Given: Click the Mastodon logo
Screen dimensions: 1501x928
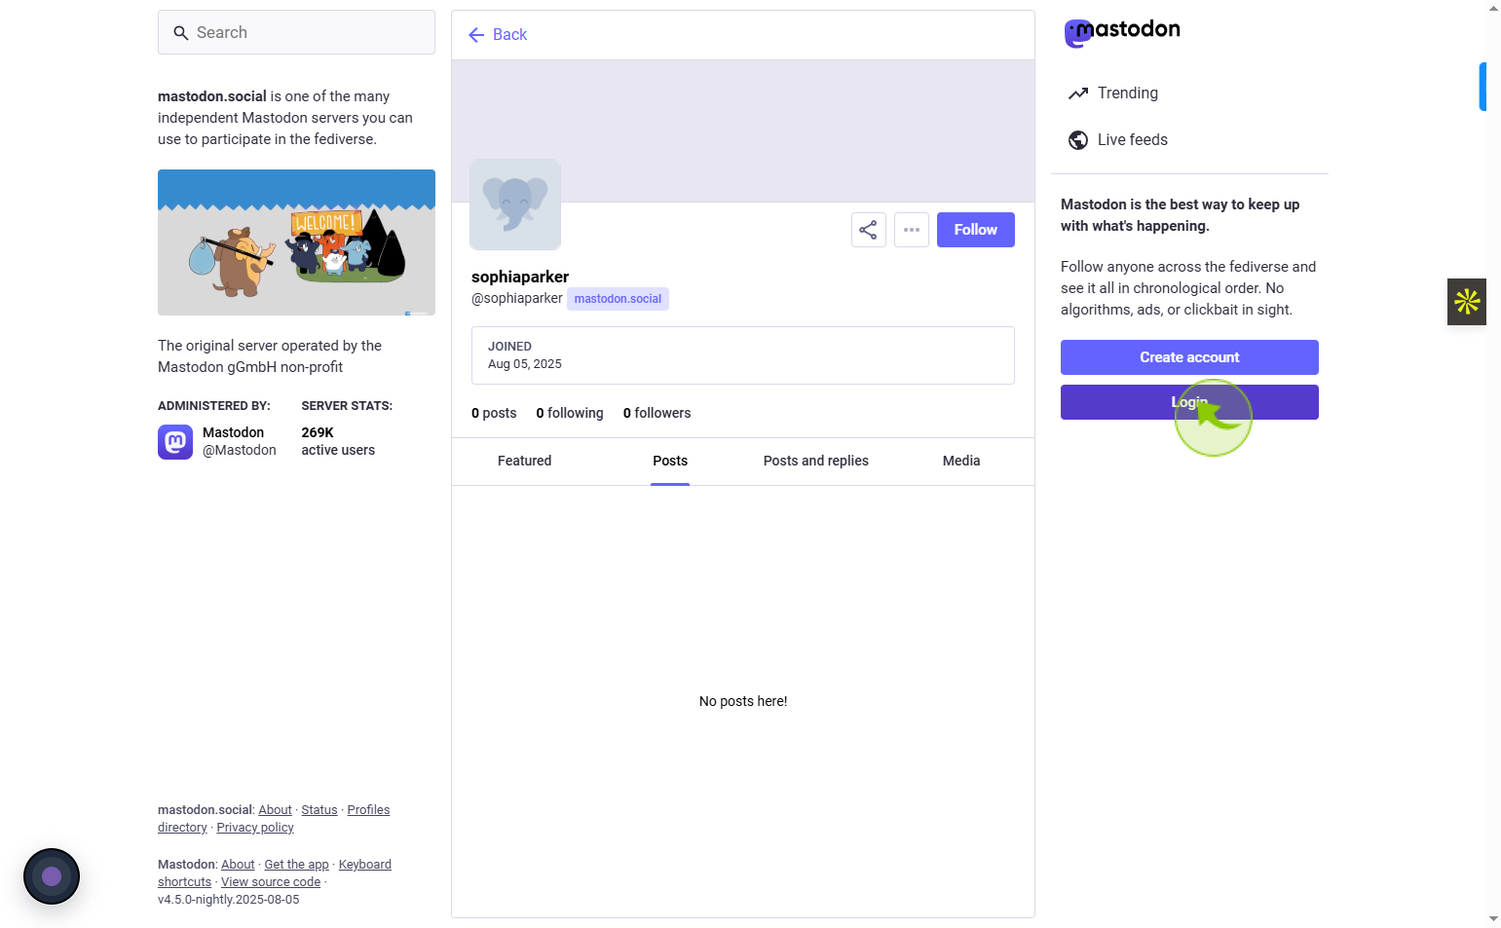Looking at the screenshot, I should point(1121,32).
